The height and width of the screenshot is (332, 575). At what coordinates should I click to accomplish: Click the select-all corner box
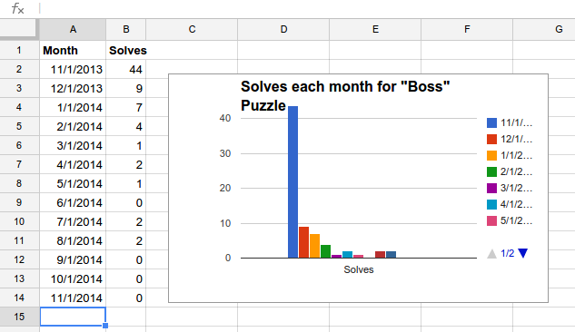point(19,29)
